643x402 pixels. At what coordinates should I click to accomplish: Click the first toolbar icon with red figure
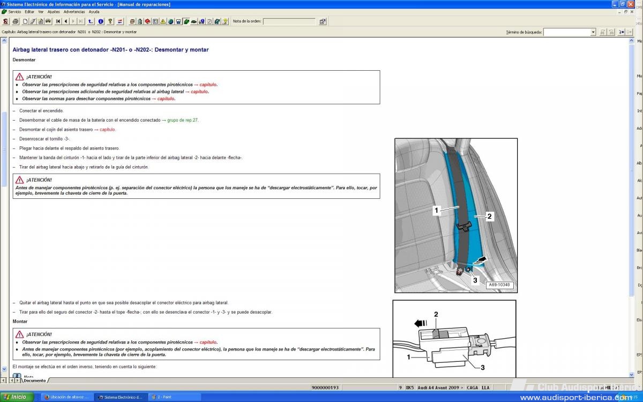(x=5, y=21)
